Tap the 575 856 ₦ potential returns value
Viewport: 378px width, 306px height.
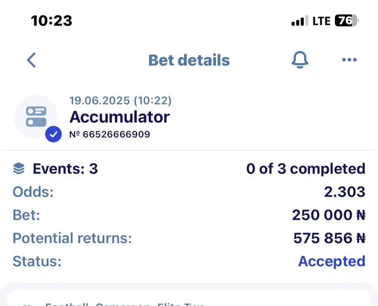[329, 238]
